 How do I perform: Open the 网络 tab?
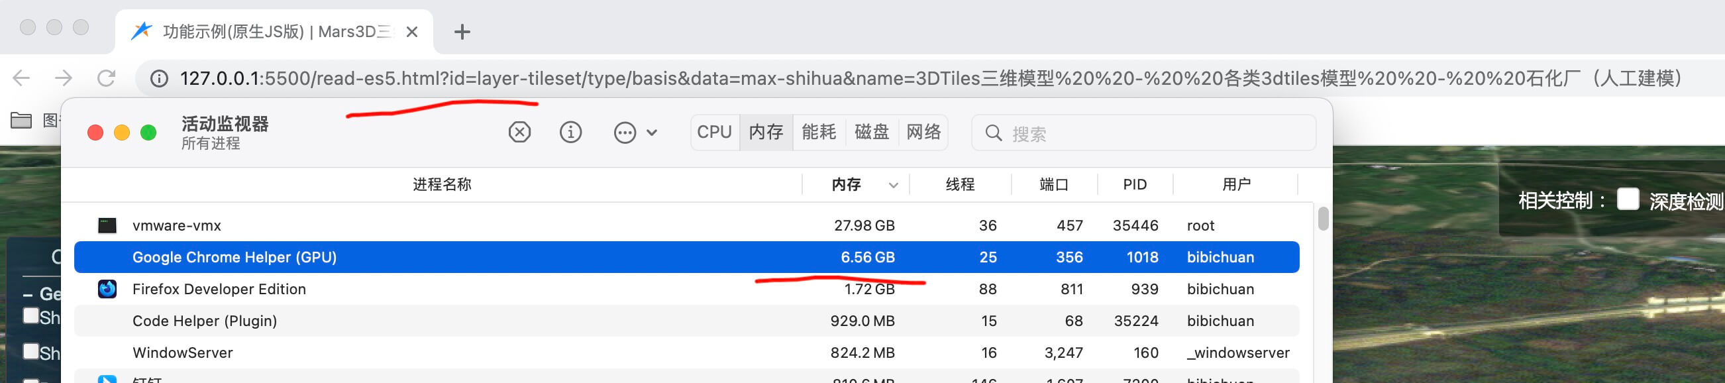[x=923, y=133]
